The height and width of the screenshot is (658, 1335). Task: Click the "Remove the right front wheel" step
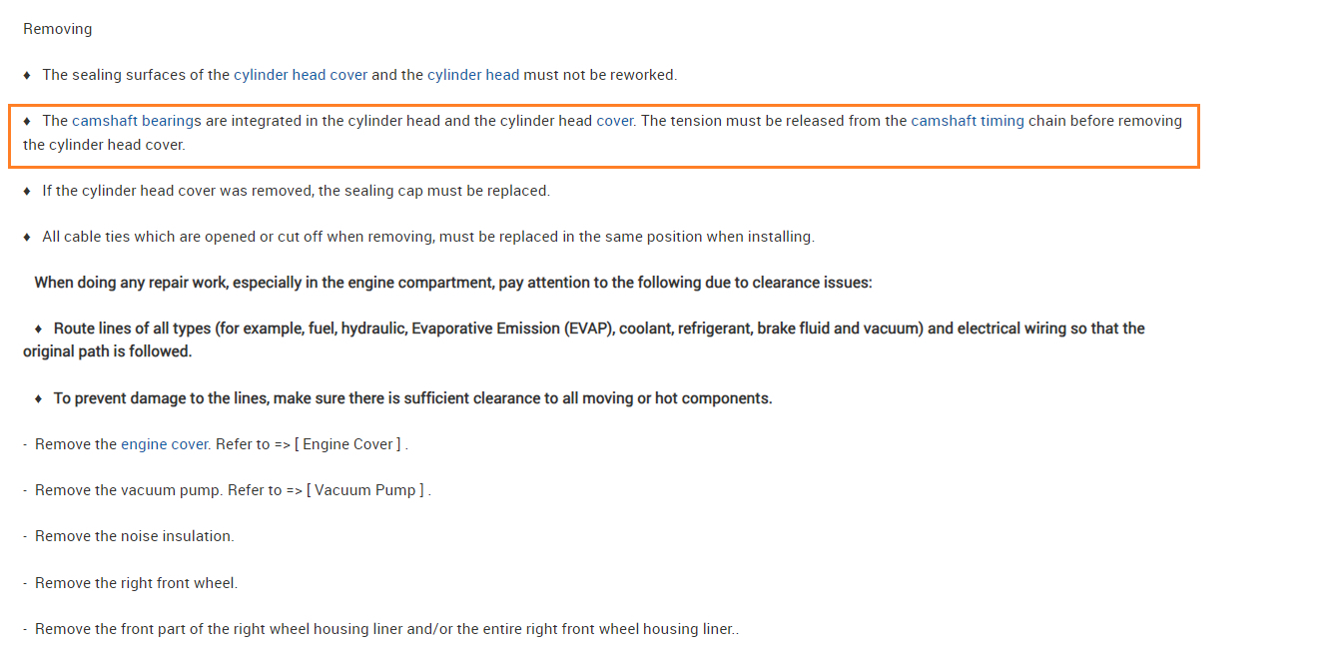click(136, 582)
